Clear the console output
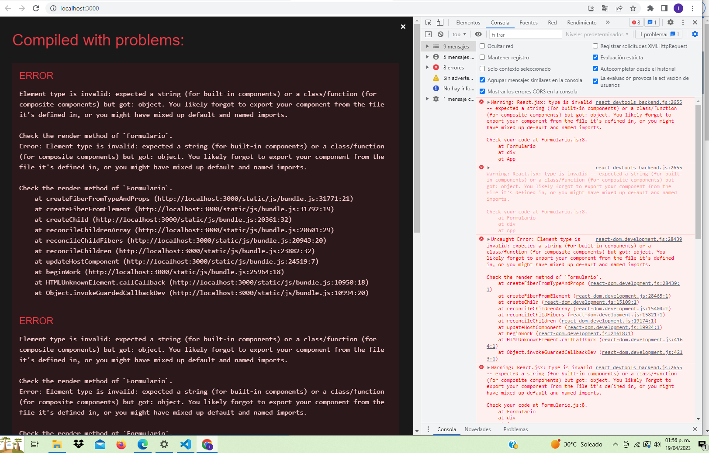The image size is (709, 453). tap(440, 34)
